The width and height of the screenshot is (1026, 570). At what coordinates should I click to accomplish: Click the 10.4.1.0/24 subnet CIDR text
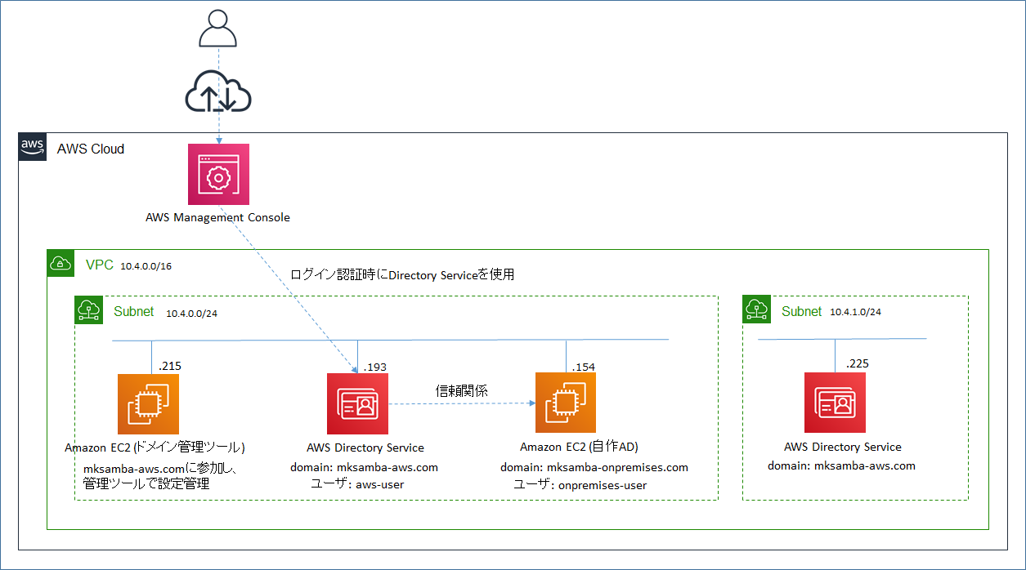coord(855,312)
